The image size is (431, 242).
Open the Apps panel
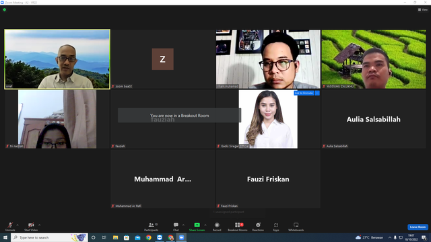[x=276, y=227]
